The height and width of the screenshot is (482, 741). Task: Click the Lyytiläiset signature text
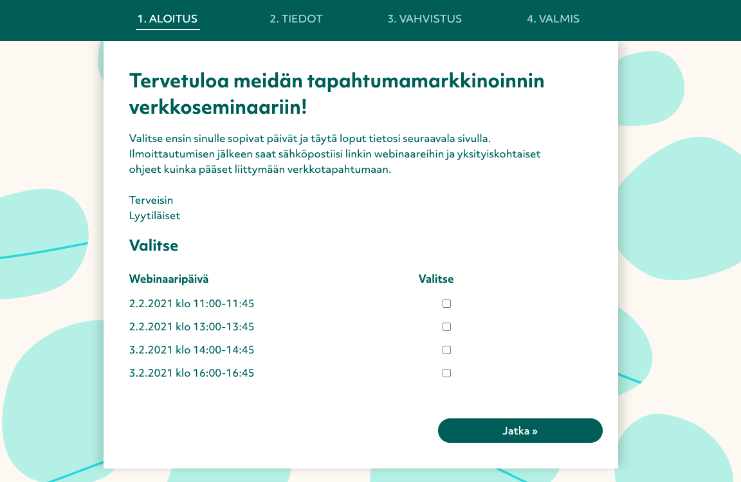pyautogui.click(x=154, y=216)
